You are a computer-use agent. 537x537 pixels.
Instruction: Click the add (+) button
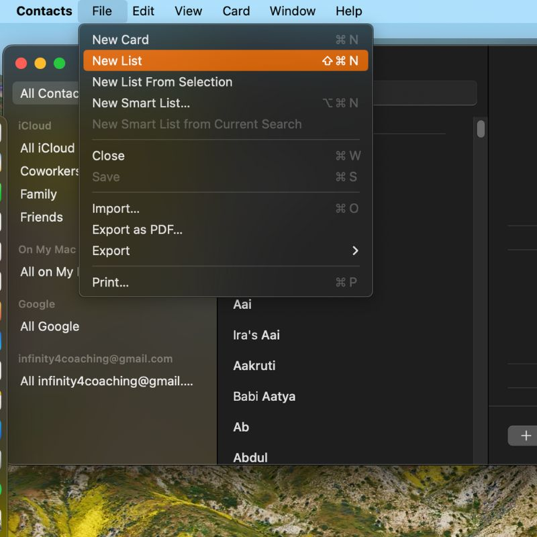pyautogui.click(x=526, y=436)
